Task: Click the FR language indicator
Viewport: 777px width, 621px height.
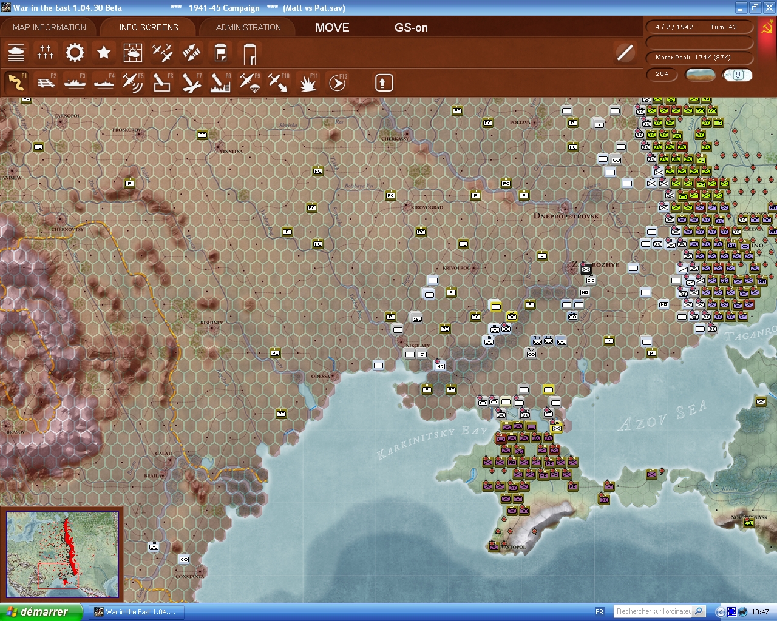Action: [600, 612]
